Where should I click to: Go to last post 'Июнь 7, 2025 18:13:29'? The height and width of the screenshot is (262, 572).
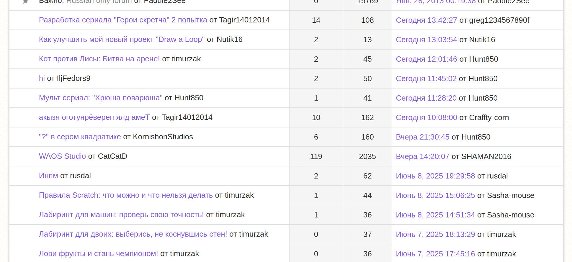coord(435,234)
